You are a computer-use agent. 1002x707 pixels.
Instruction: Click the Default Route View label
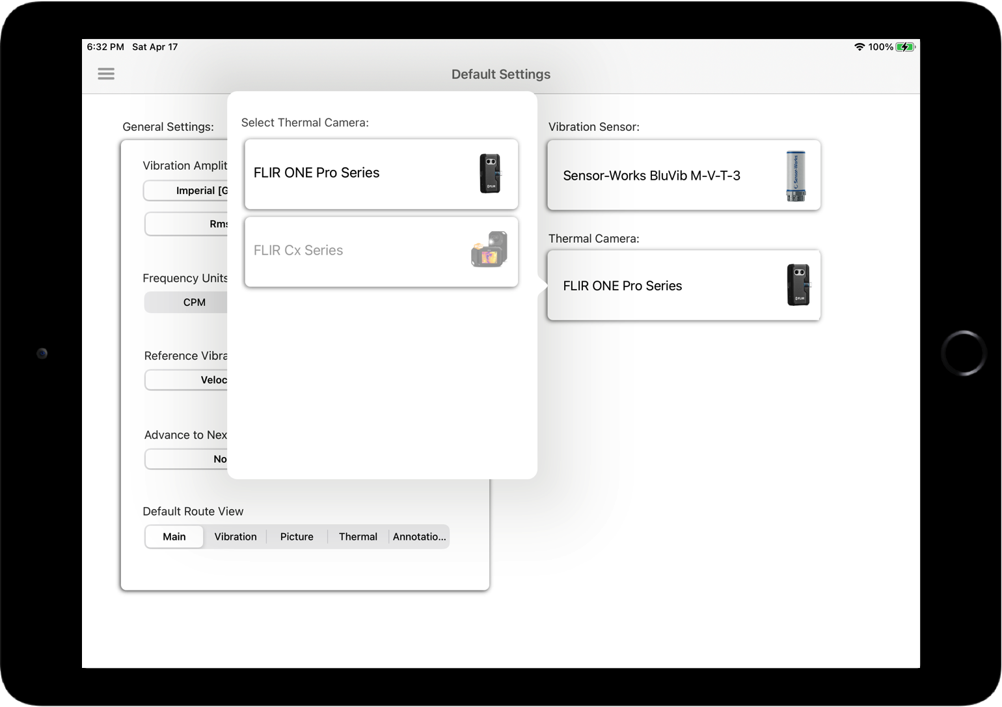(x=193, y=512)
